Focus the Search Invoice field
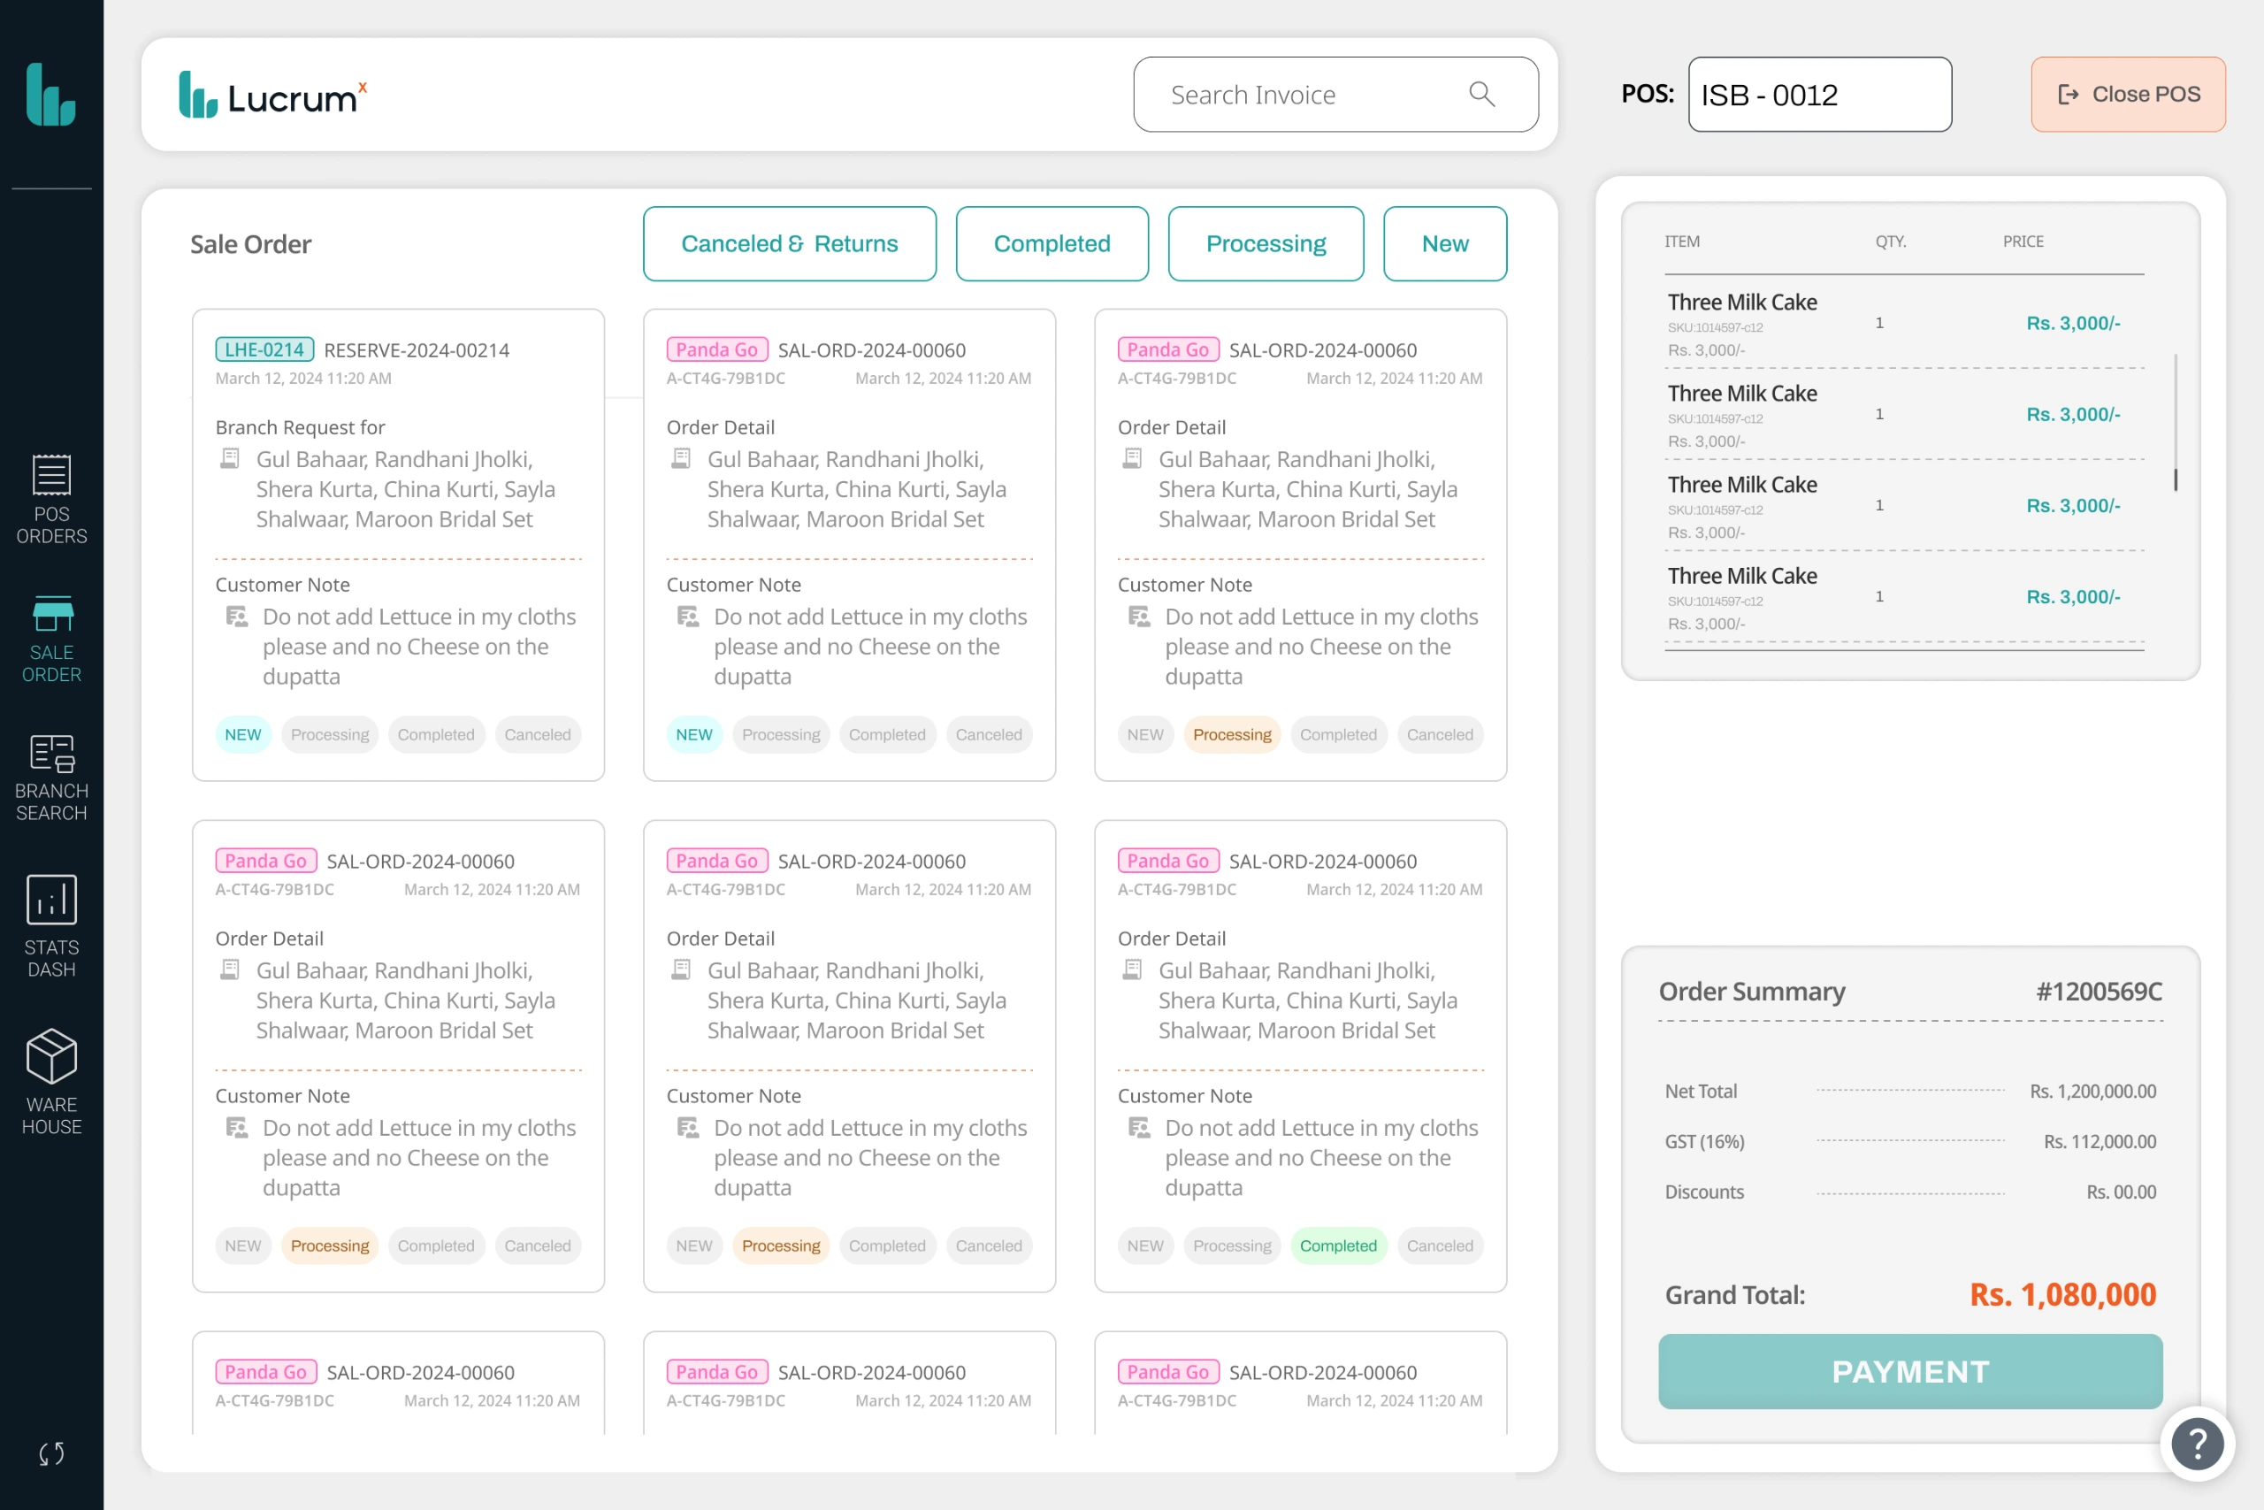The width and height of the screenshot is (2264, 1510). click(x=1335, y=95)
